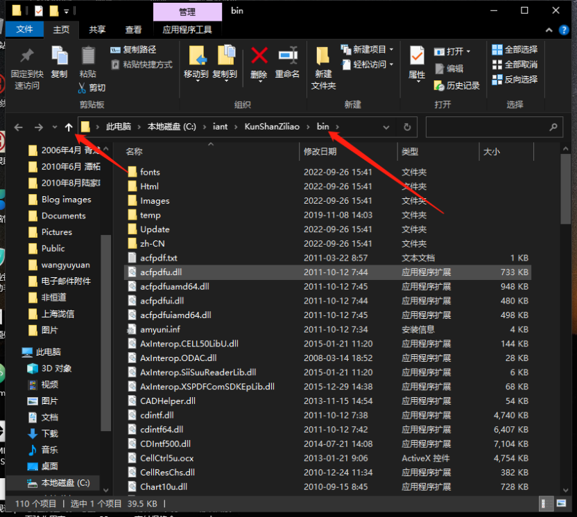Click Edit (编辑) in ribbon
The height and width of the screenshot is (517, 577).
[x=449, y=69]
